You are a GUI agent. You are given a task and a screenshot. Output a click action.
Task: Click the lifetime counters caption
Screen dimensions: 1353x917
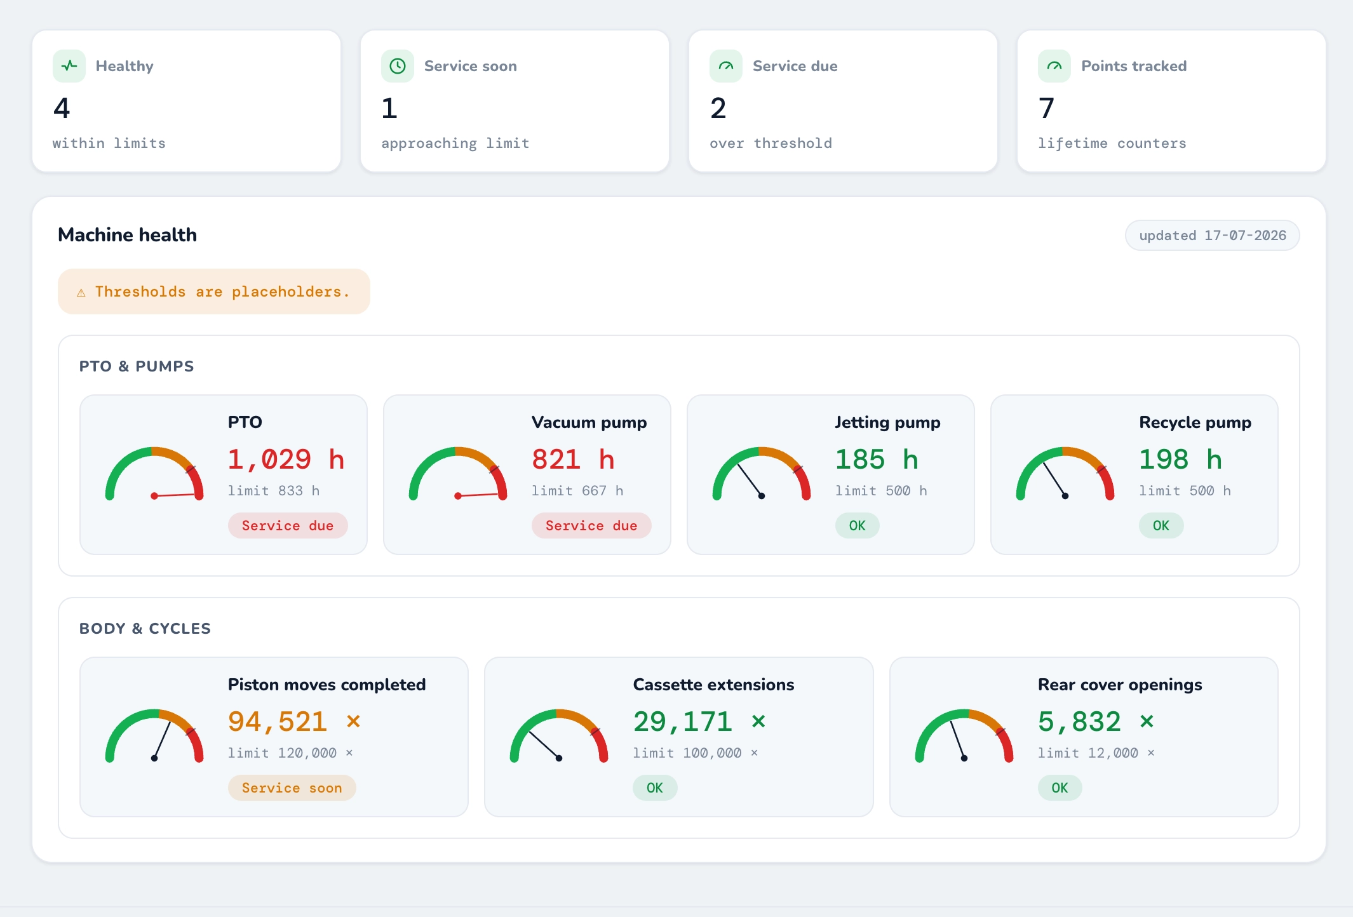coord(1112,144)
